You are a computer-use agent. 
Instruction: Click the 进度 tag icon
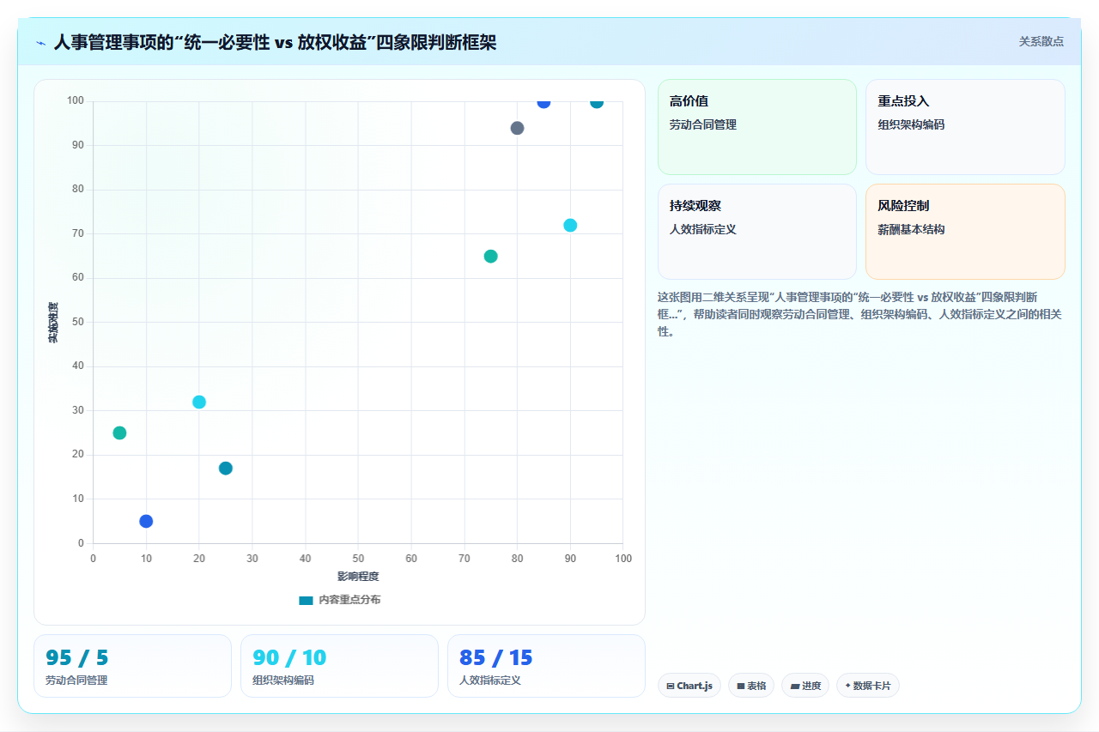point(794,687)
